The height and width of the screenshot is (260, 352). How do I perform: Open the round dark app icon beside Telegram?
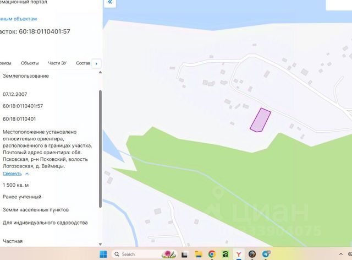click(252, 254)
